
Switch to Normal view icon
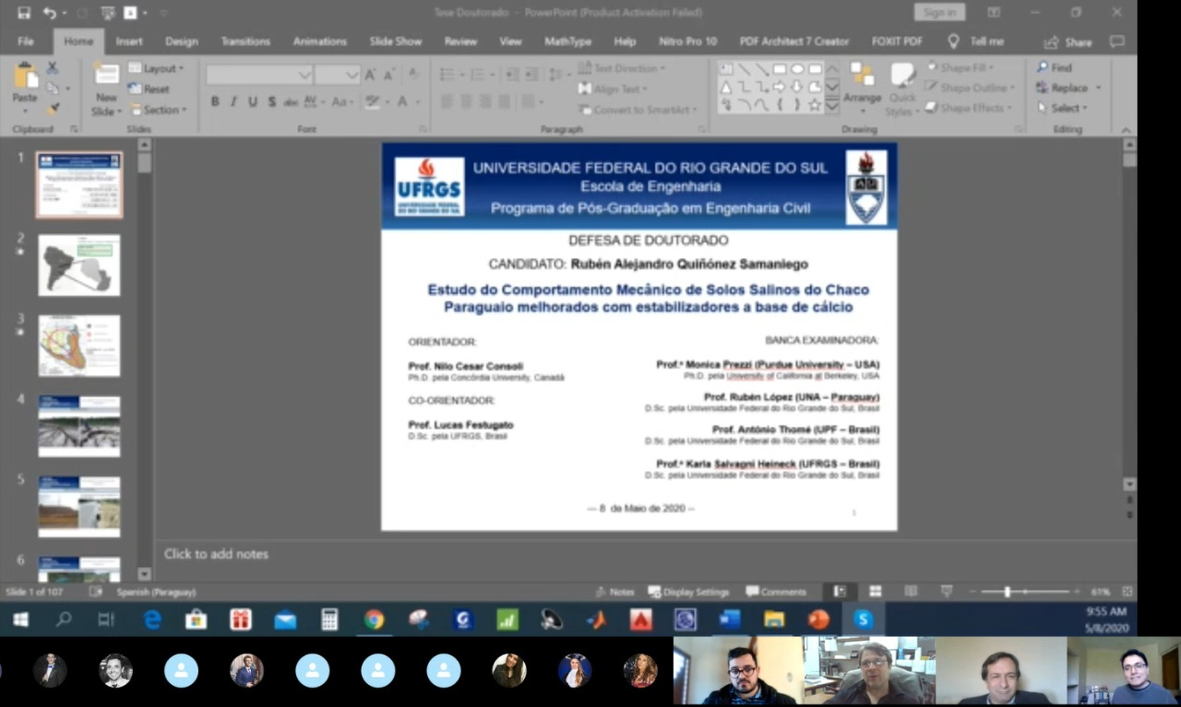(x=840, y=592)
